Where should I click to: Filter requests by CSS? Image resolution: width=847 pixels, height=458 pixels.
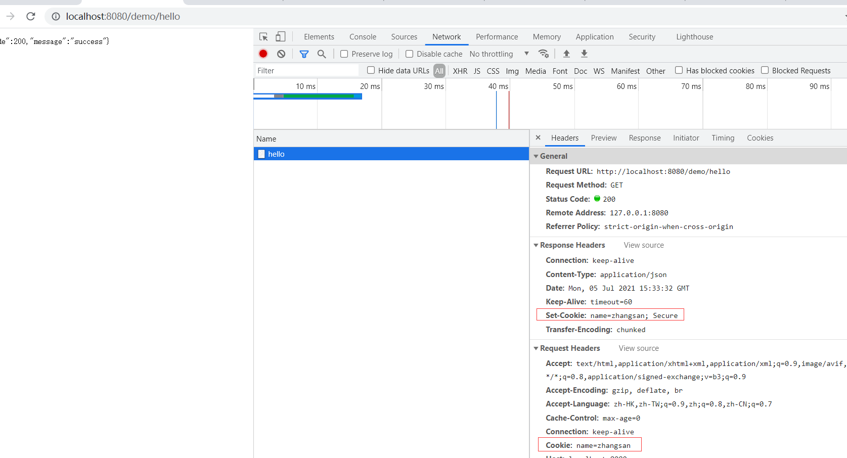click(x=493, y=71)
